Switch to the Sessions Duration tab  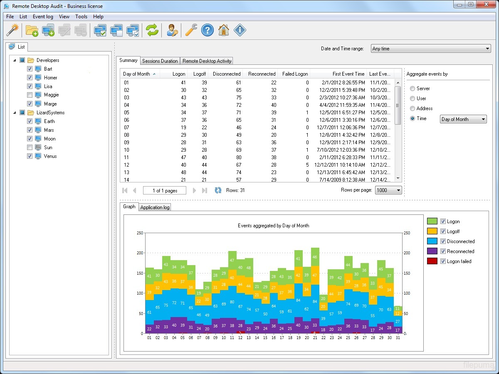[x=160, y=61]
